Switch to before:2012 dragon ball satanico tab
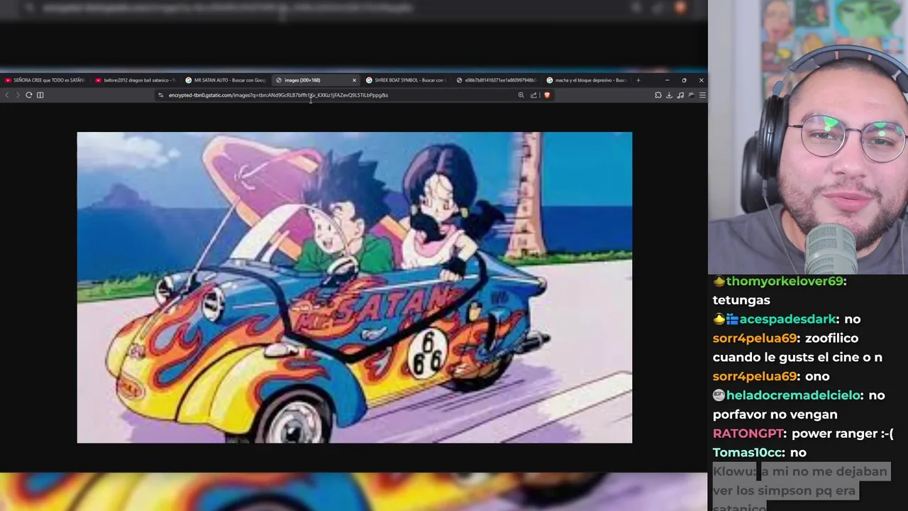The image size is (908, 511). click(135, 80)
